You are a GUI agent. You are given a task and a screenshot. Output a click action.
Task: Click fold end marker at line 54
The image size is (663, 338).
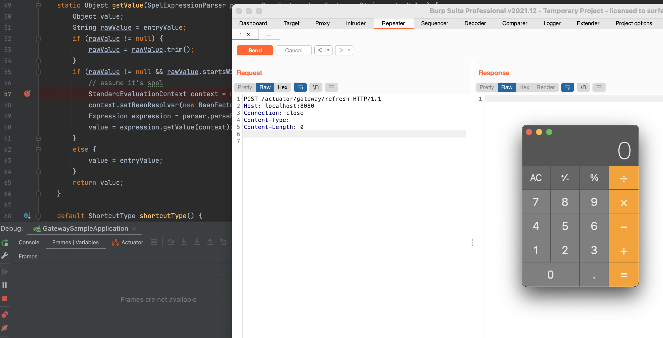pos(38,60)
